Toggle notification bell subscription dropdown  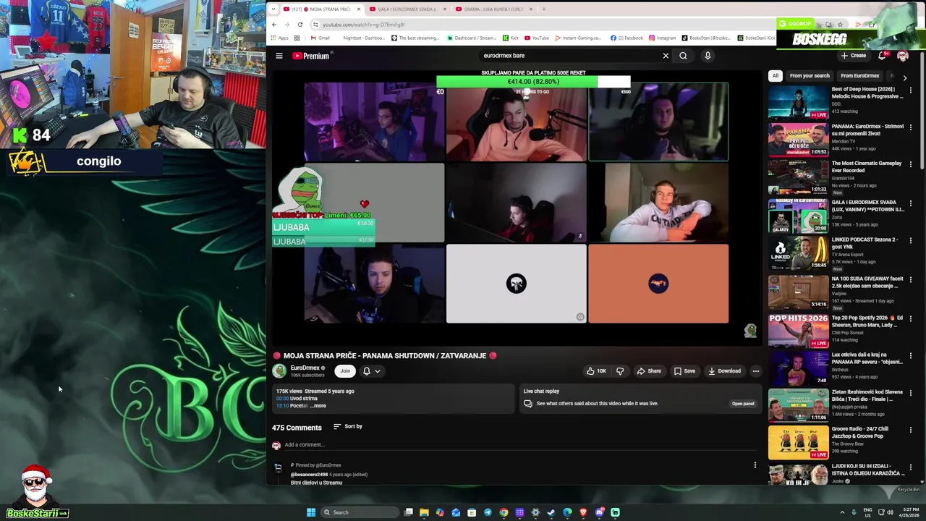[372, 371]
